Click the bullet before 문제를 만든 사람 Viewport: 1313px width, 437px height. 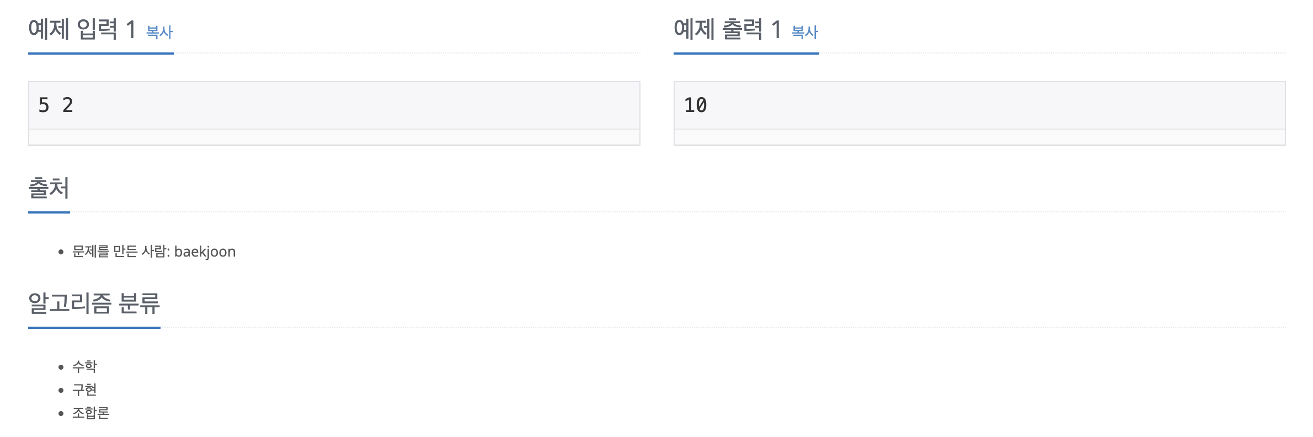coord(61,252)
